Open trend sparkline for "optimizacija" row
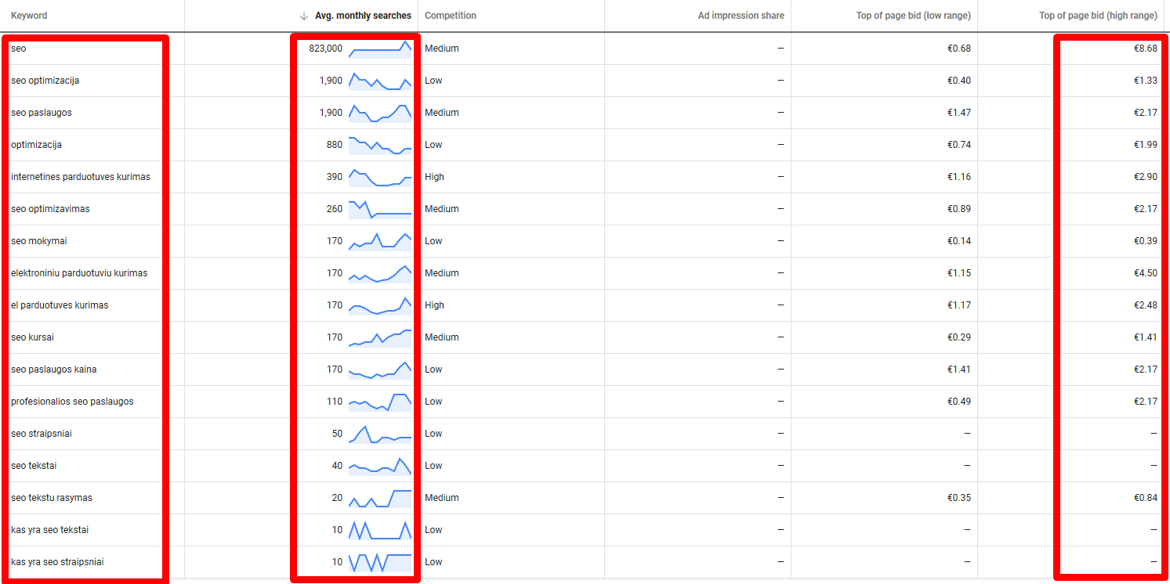The width and height of the screenshot is (1170, 584). pos(380,146)
